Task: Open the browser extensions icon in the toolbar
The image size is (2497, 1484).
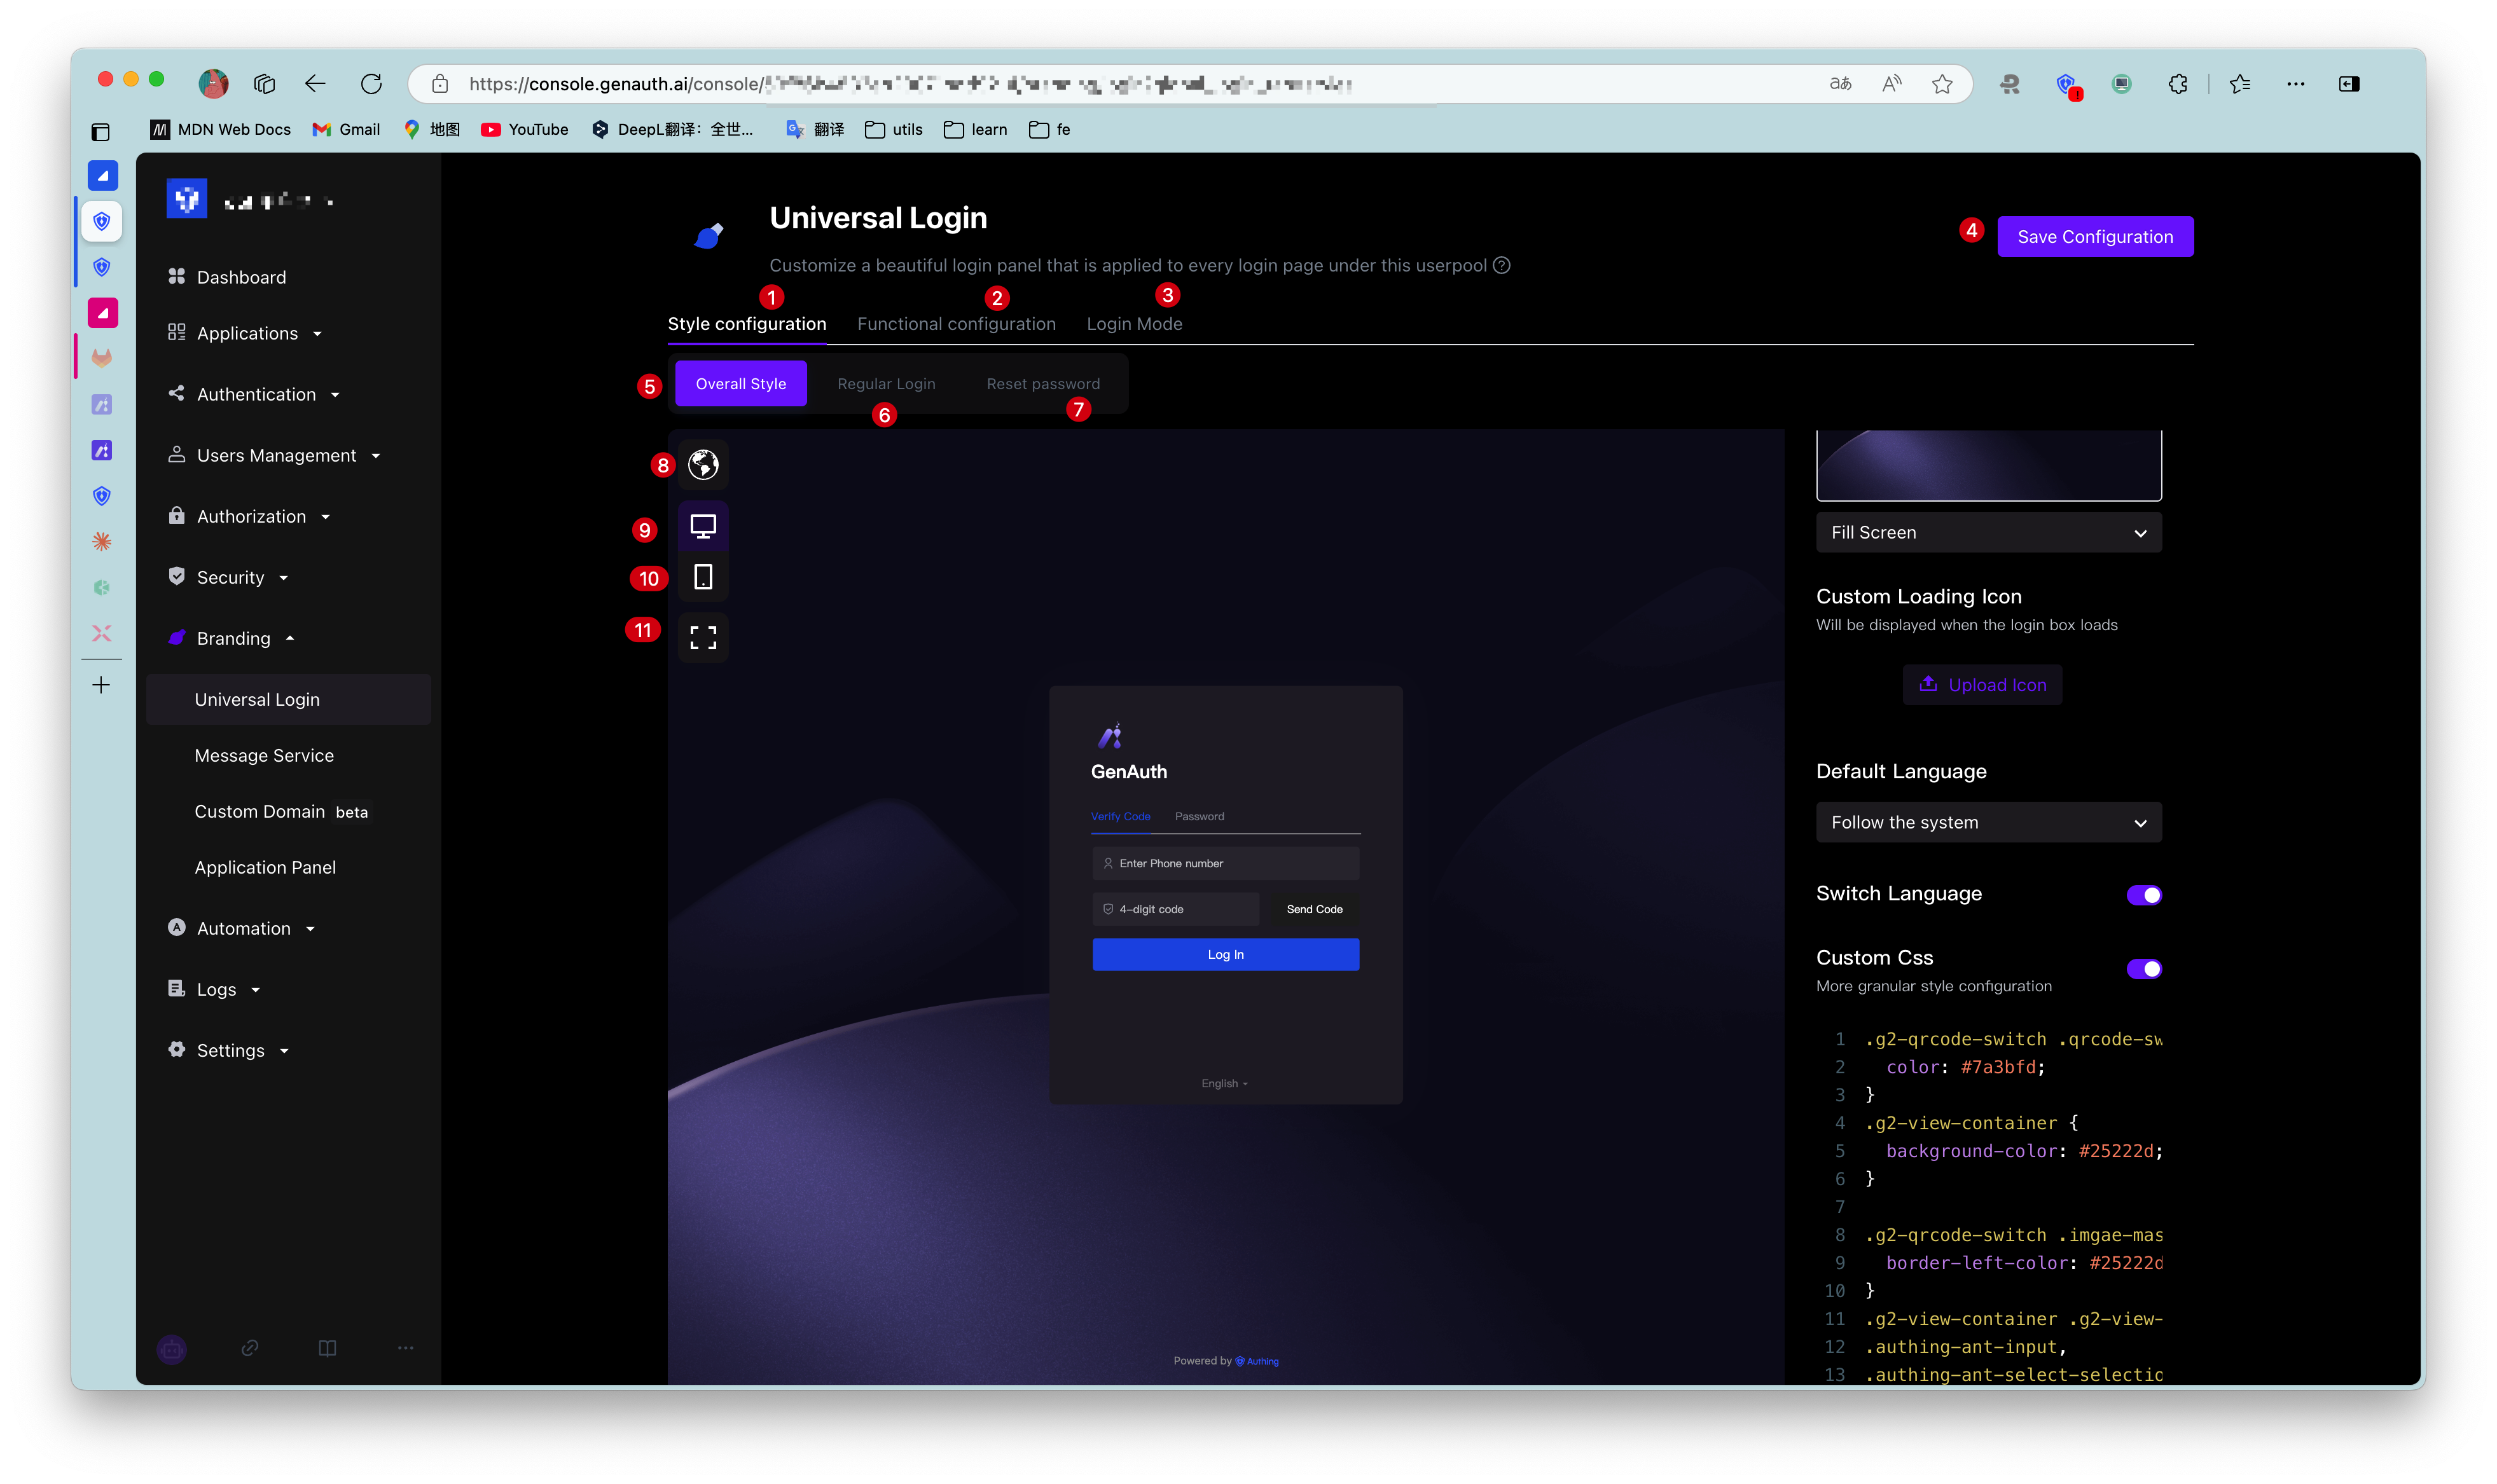Action: (x=2178, y=84)
